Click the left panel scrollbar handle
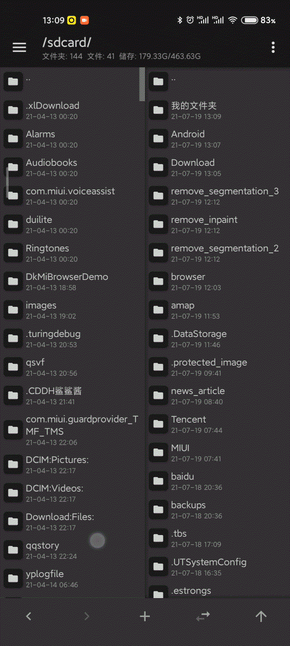The width and height of the screenshot is (290, 646). 142,85
